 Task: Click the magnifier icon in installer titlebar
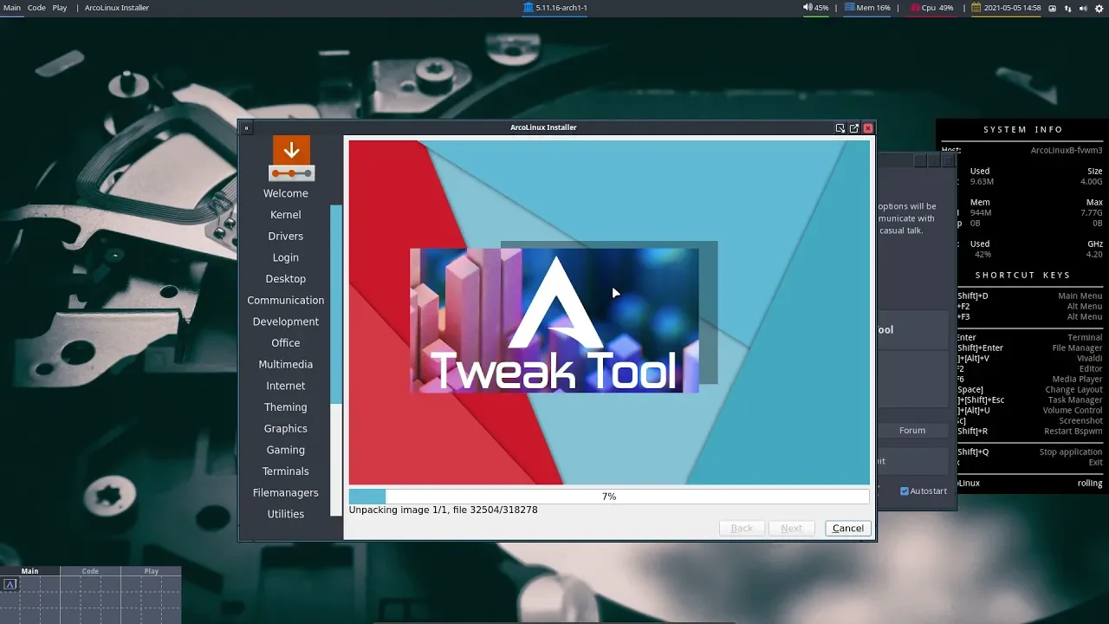click(840, 127)
